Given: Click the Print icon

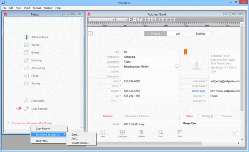Looking at the screenshot, I should click(180, 132).
